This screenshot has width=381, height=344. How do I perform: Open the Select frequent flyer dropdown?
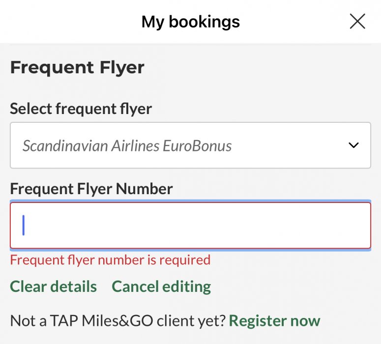(190, 145)
